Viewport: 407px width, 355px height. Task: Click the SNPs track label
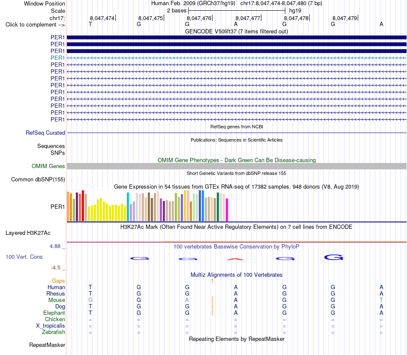pyautogui.click(x=58, y=153)
